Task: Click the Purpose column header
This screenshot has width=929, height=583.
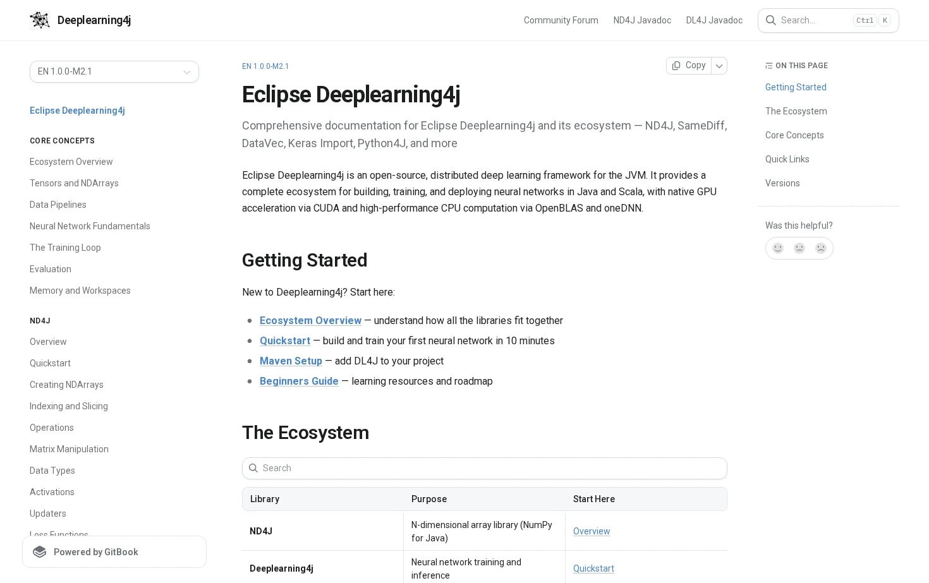Action: pos(429,499)
